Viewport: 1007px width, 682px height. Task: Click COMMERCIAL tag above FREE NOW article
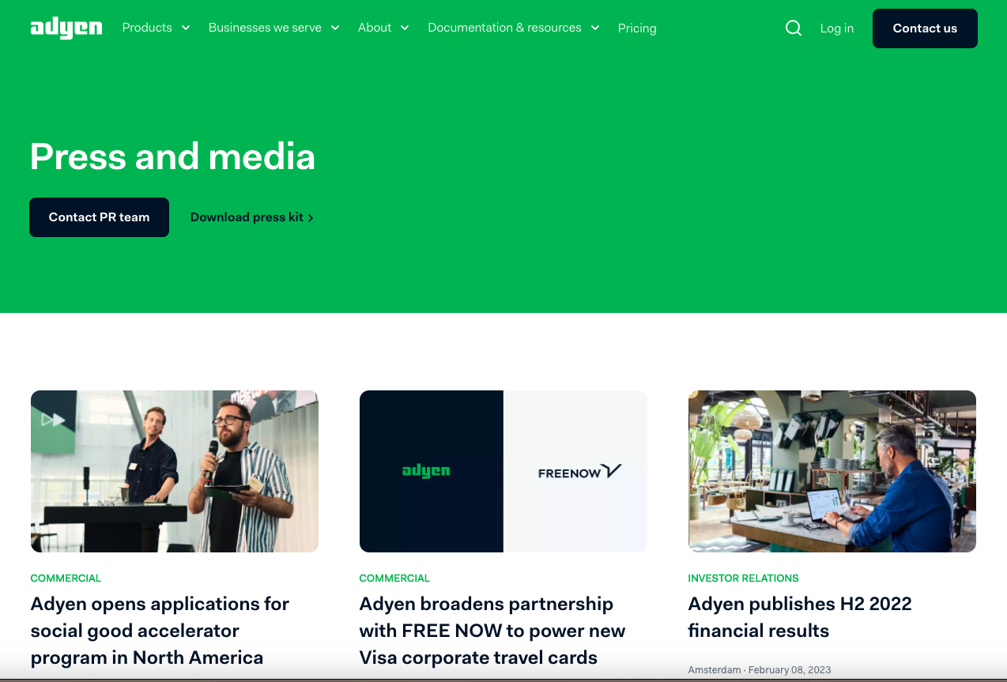coord(394,578)
